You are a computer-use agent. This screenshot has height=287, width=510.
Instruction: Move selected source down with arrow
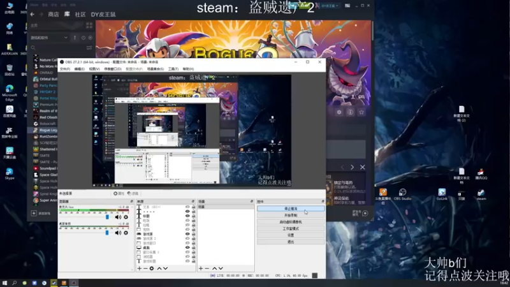coord(166,269)
